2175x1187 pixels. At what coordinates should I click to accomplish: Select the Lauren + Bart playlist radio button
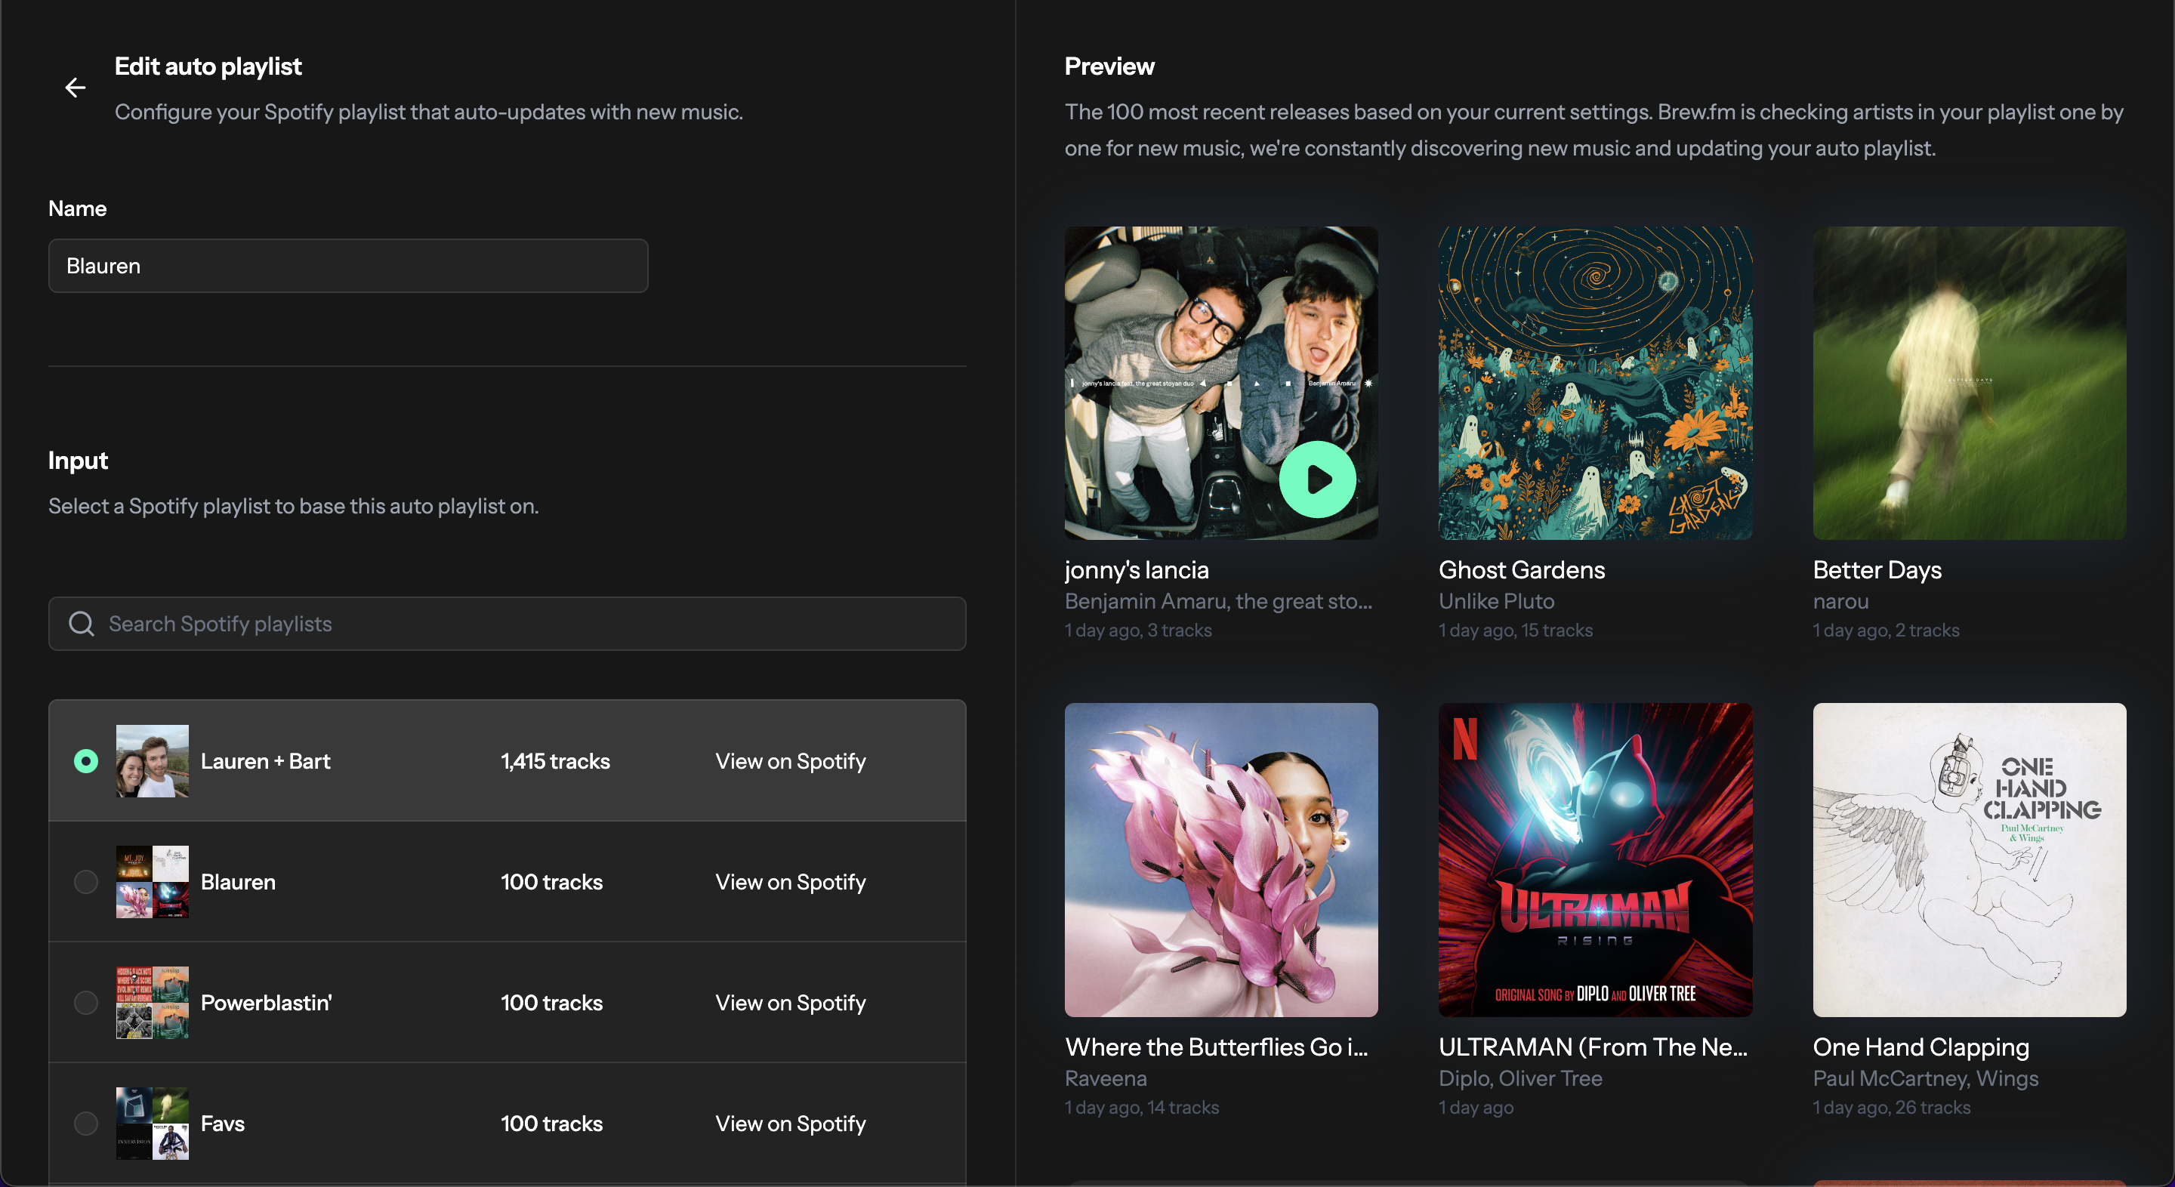86,761
